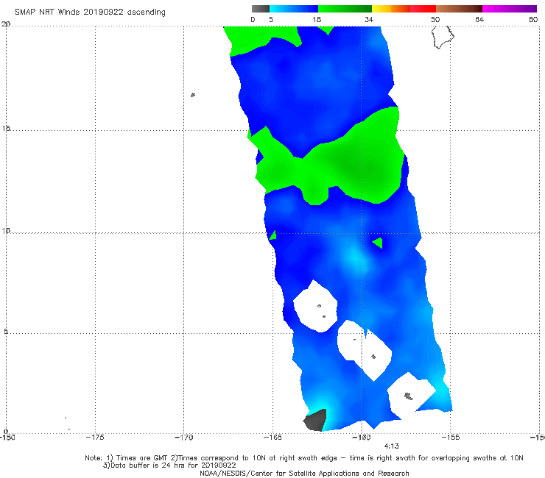The width and height of the screenshot is (545, 478).
Task: Click the green segment of the wind scale
Action: click(345, 9)
